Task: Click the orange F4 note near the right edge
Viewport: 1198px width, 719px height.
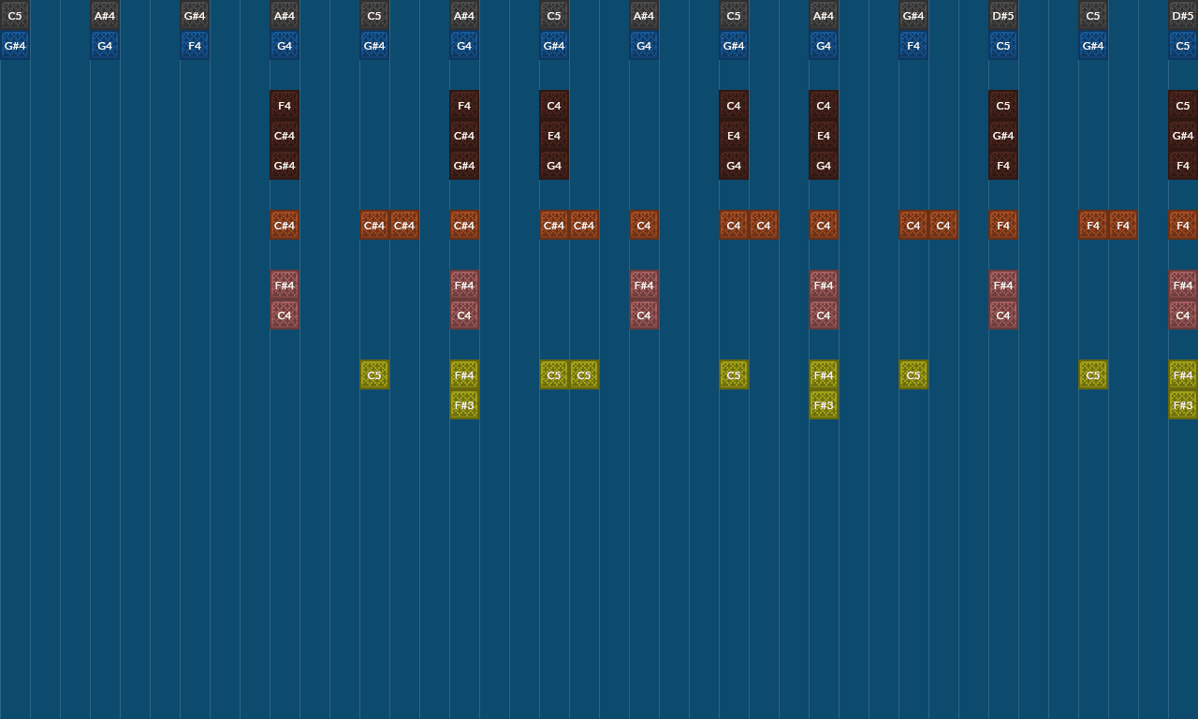Action: tap(1182, 225)
